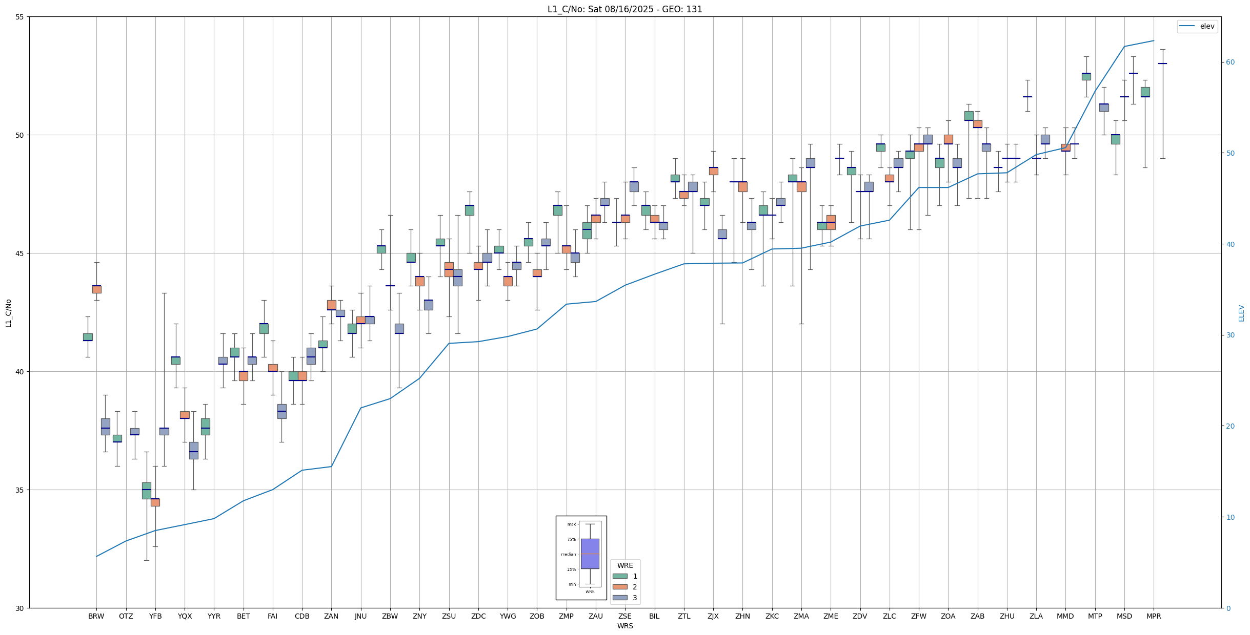
Task: Click the YFB x-axis station label
Action: tap(155, 616)
